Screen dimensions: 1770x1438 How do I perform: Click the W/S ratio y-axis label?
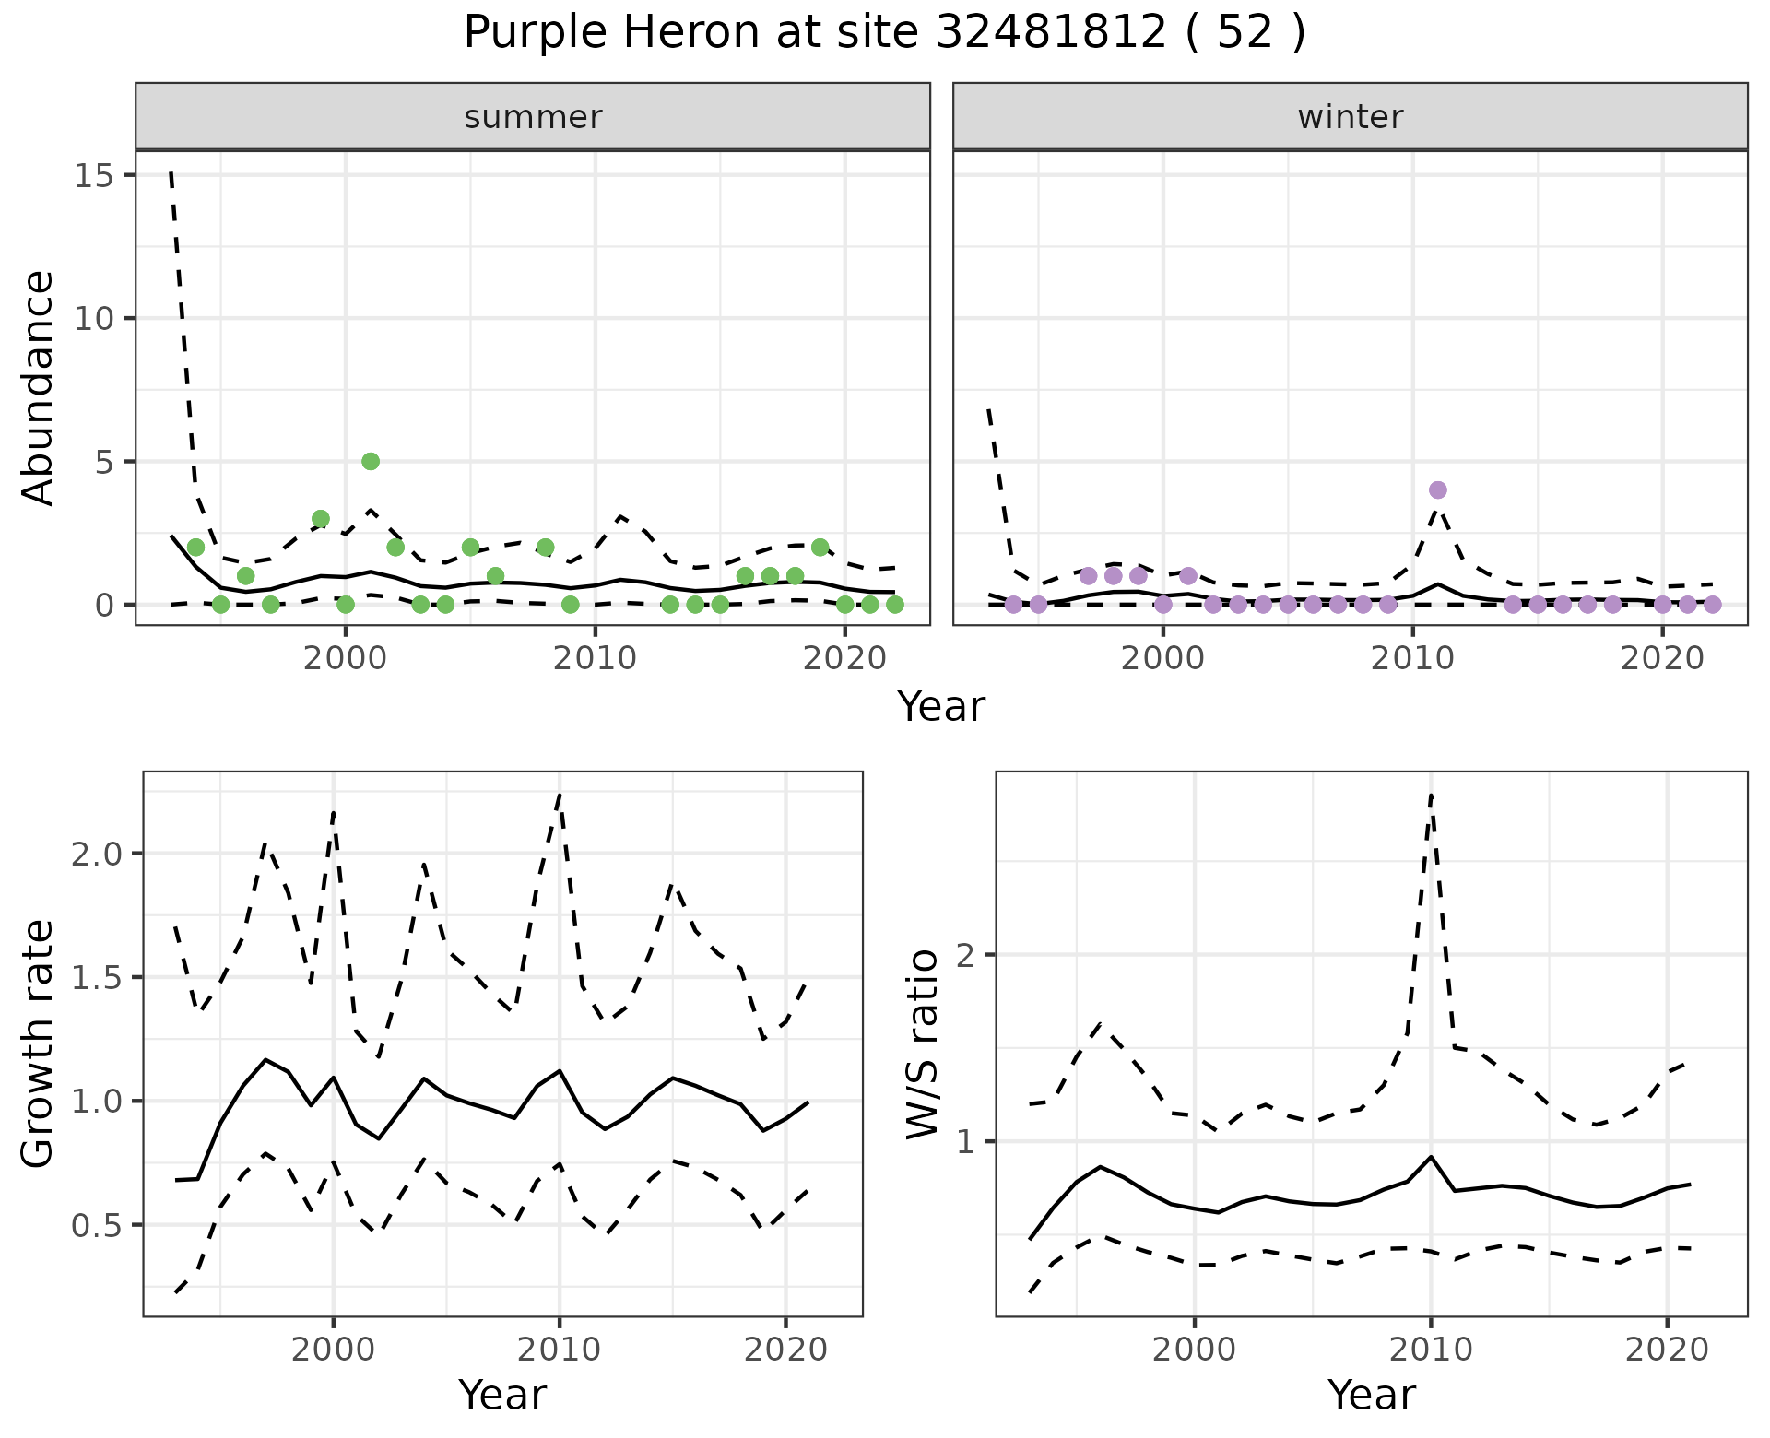tap(923, 1043)
